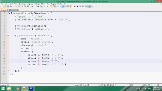Toggle Show All Characters icon
Screen dimensions: 162x91
coord(60,7)
